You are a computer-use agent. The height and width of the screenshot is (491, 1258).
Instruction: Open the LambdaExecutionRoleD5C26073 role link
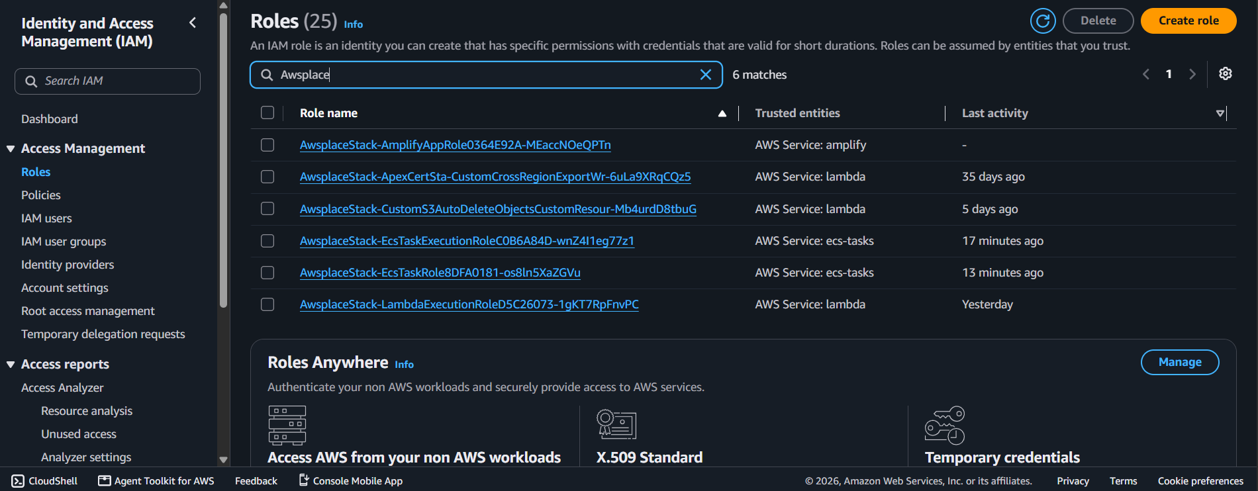(469, 304)
